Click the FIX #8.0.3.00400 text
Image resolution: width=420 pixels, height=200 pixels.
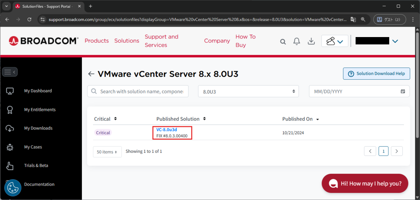coord(172,135)
